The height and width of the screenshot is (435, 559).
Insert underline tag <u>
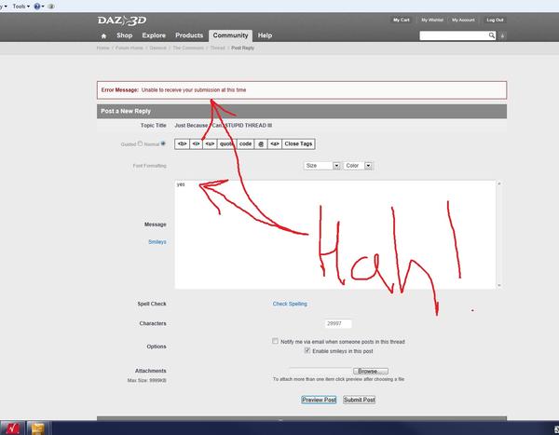point(210,144)
